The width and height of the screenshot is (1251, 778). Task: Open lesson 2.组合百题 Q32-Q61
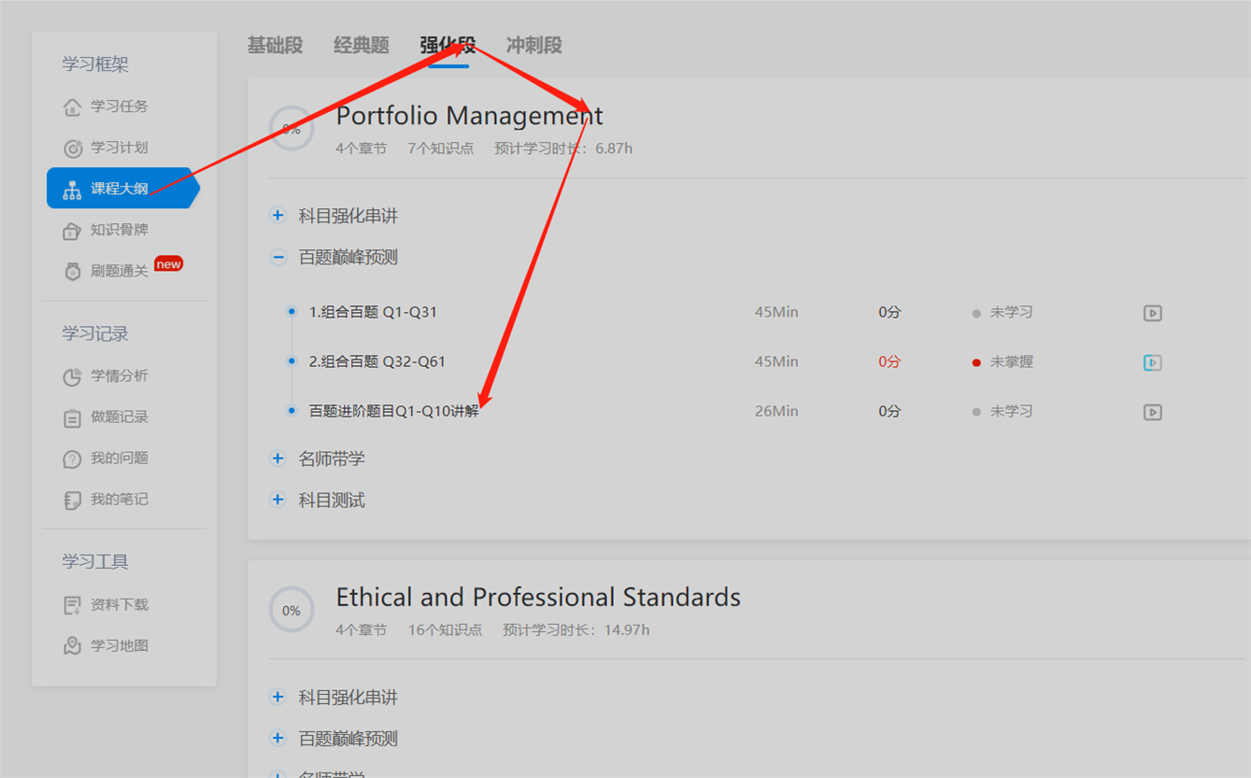pos(377,361)
